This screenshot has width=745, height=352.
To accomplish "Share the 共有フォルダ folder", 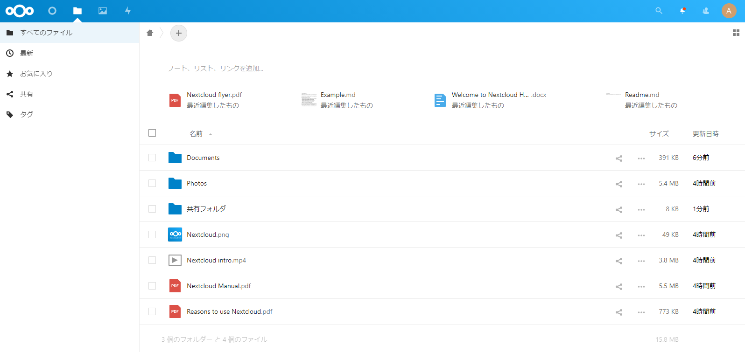I will (619, 209).
